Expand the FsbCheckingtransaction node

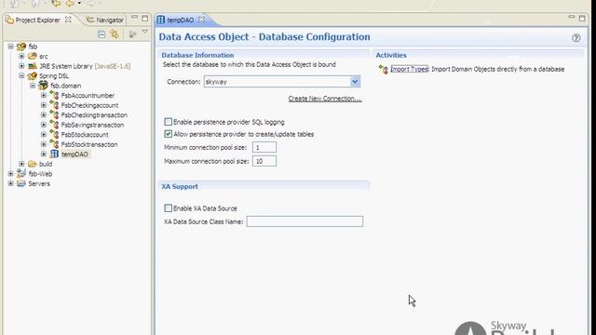tap(44, 115)
